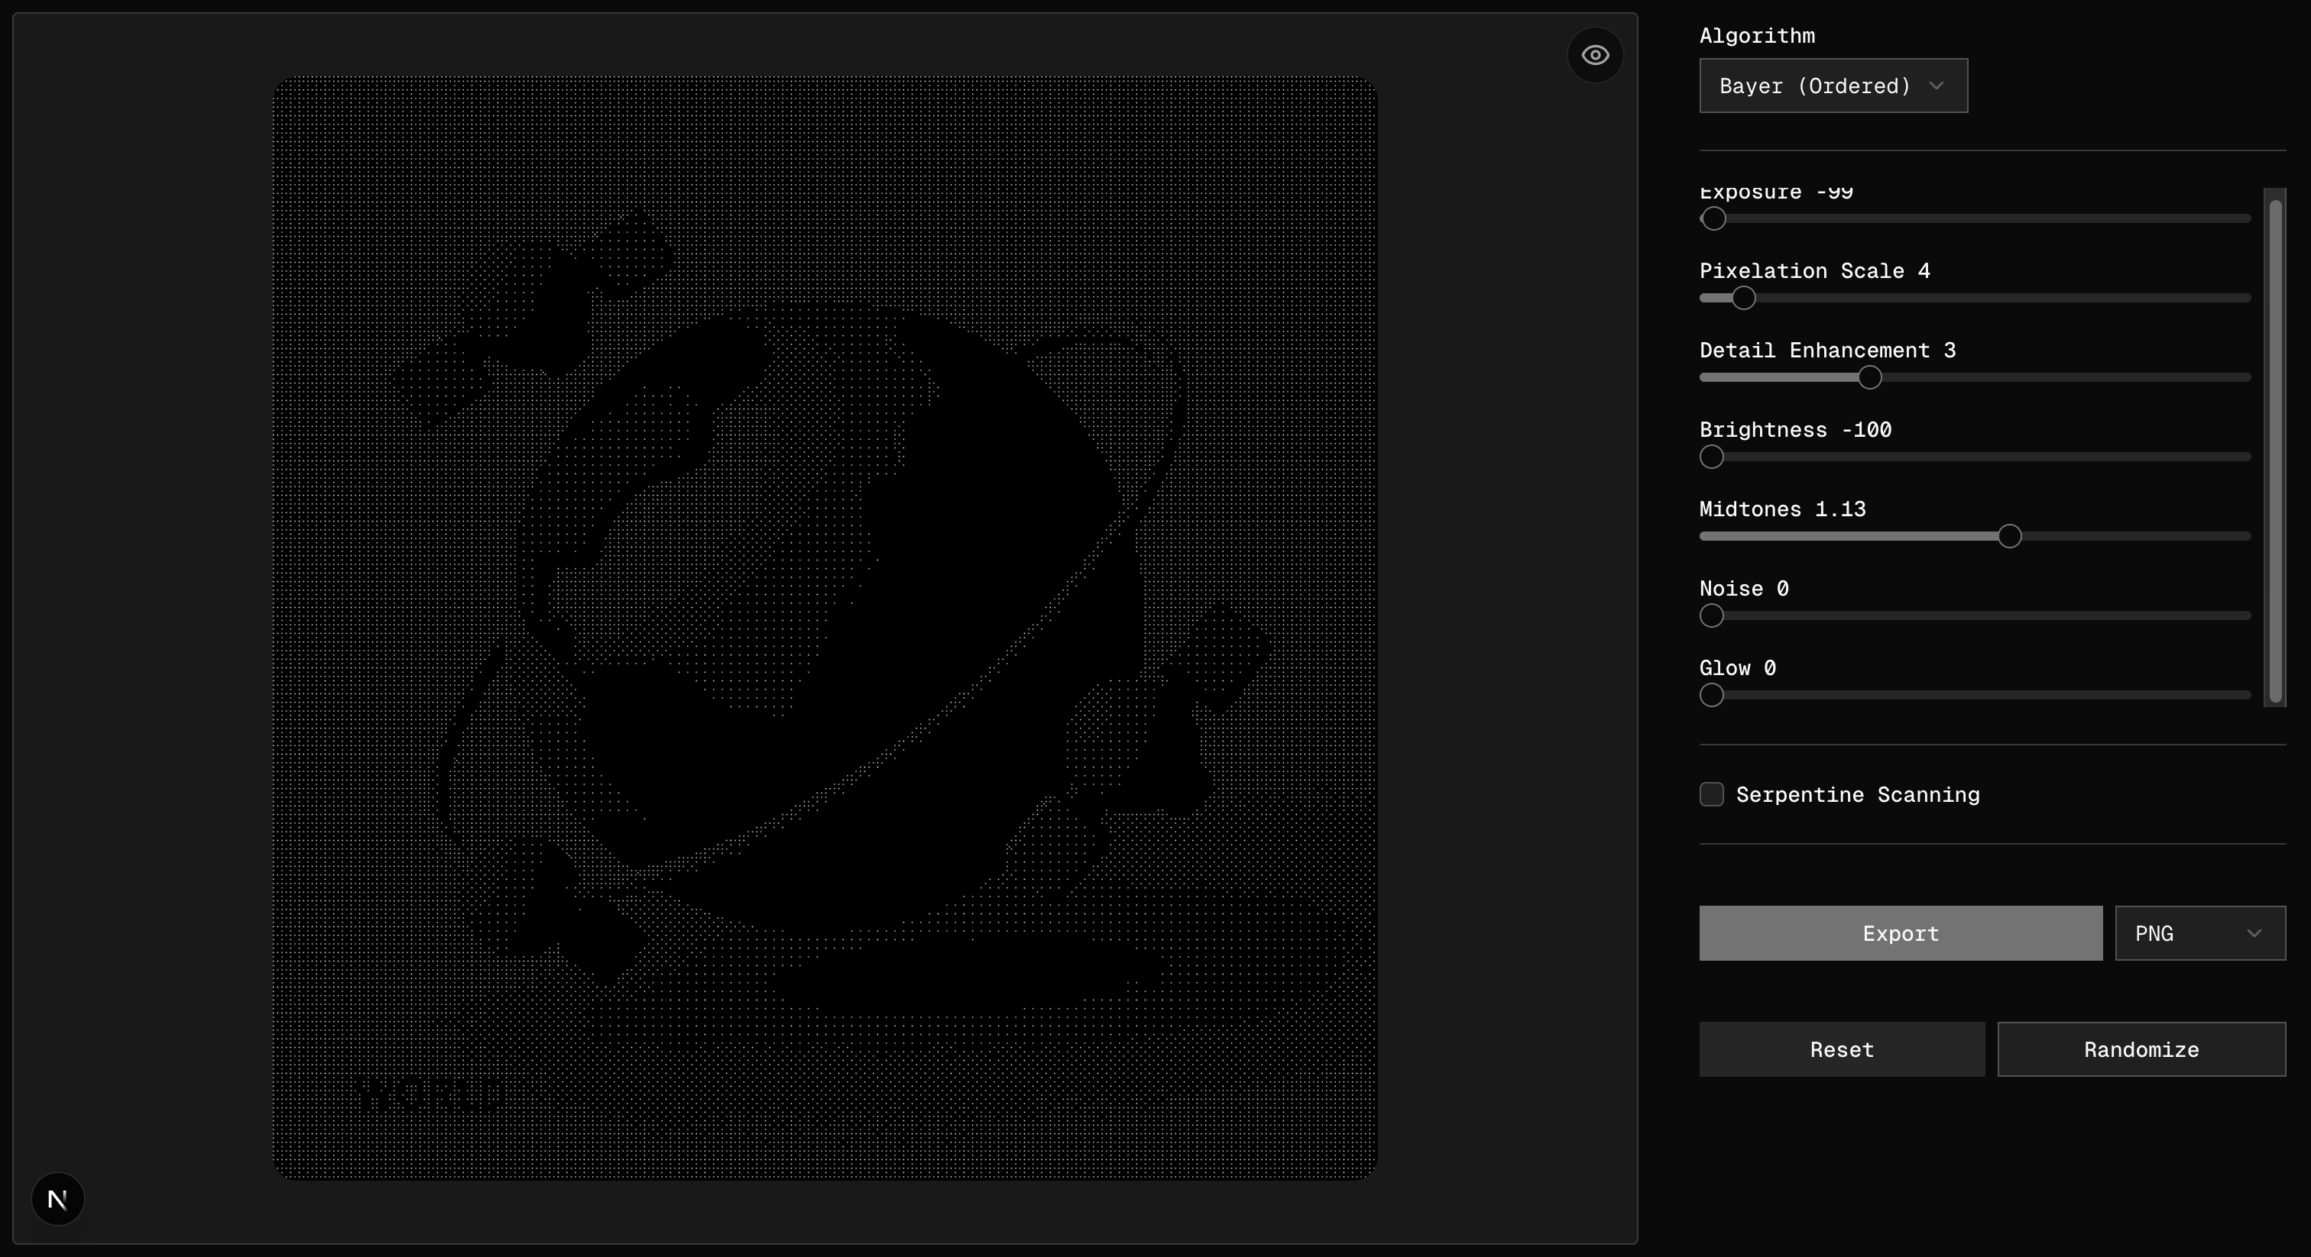The width and height of the screenshot is (2311, 1257).
Task: Click the Pixelation Scale 4 label
Action: (x=1814, y=271)
